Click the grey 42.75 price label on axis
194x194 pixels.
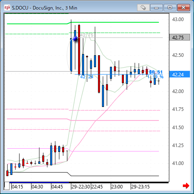180,37
